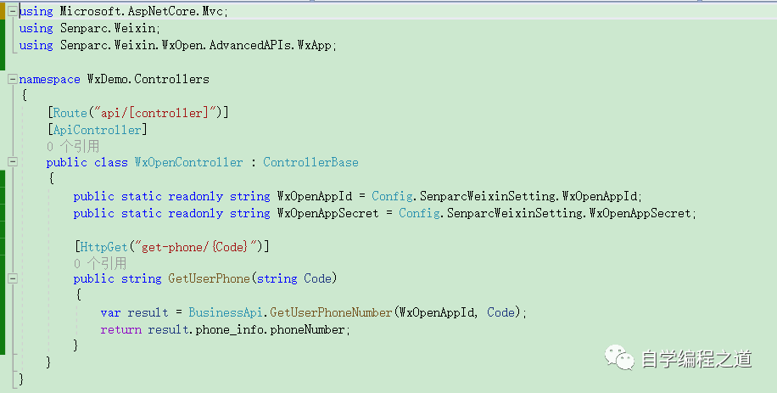Click the return keyword

pyautogui.click(x=121, y=329)
